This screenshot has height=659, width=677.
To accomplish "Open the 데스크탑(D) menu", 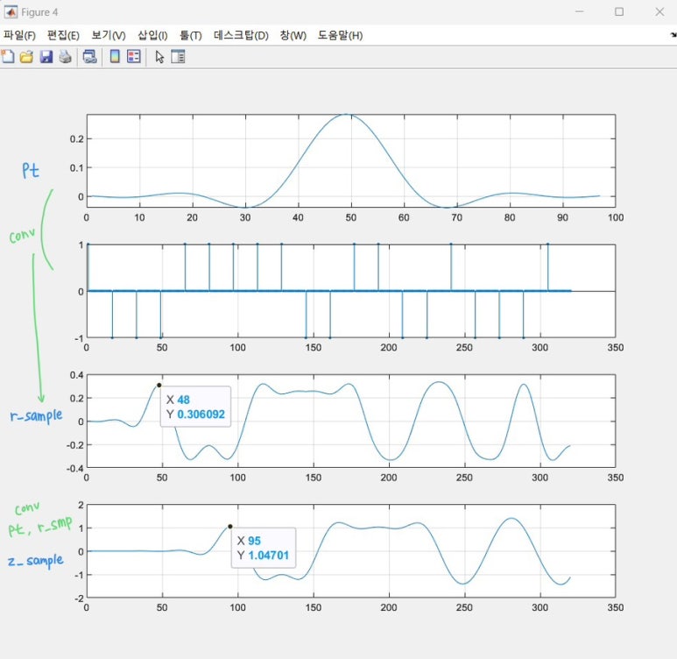I will pyautogui.click(x=241, y=35).
